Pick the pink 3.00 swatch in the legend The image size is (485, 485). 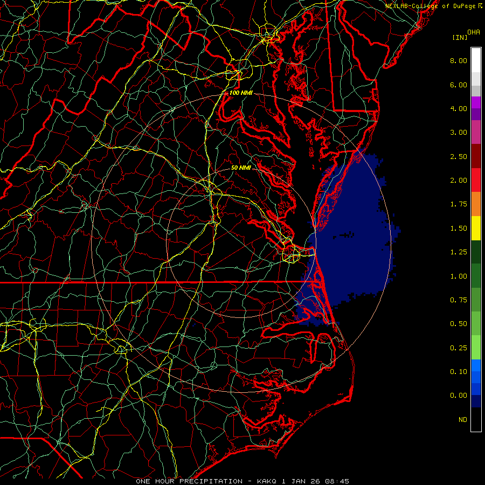coord(476,133)
